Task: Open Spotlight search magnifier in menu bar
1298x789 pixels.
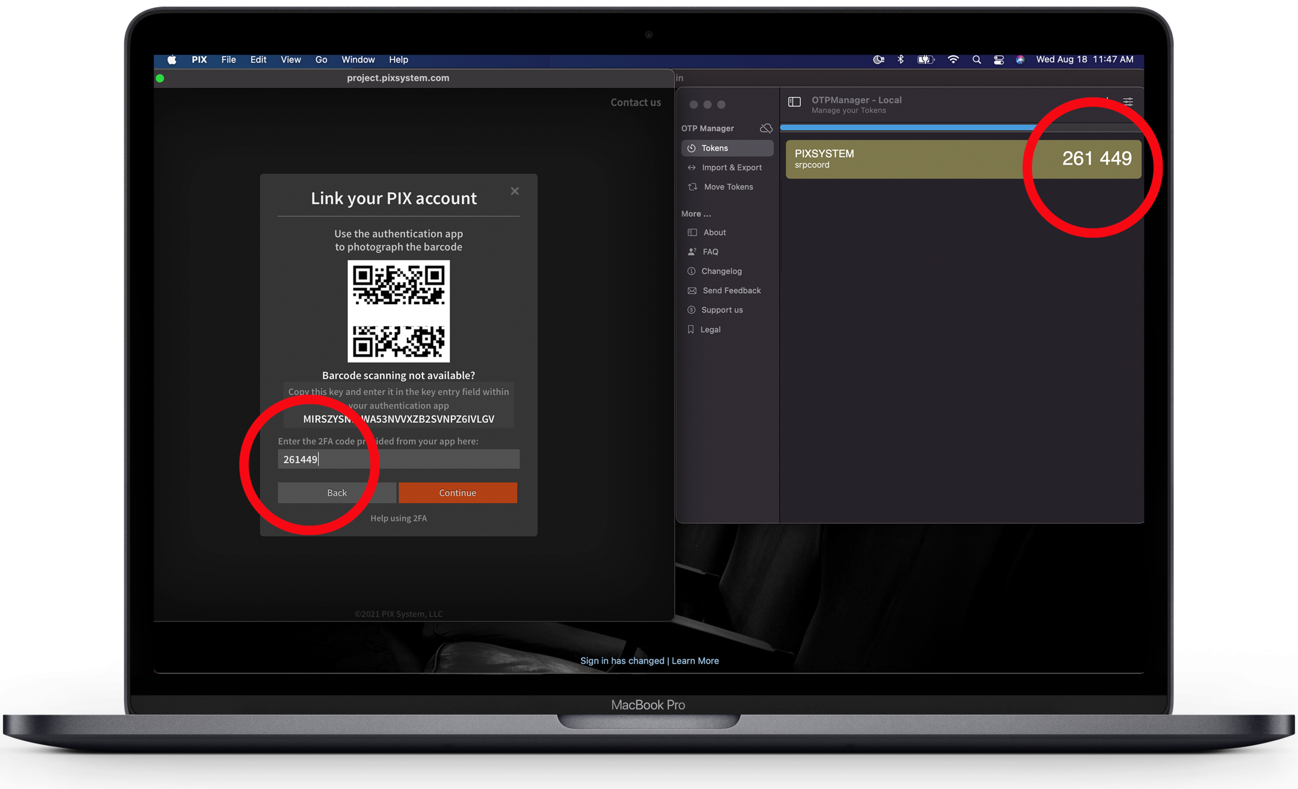Action: [977, 60]
